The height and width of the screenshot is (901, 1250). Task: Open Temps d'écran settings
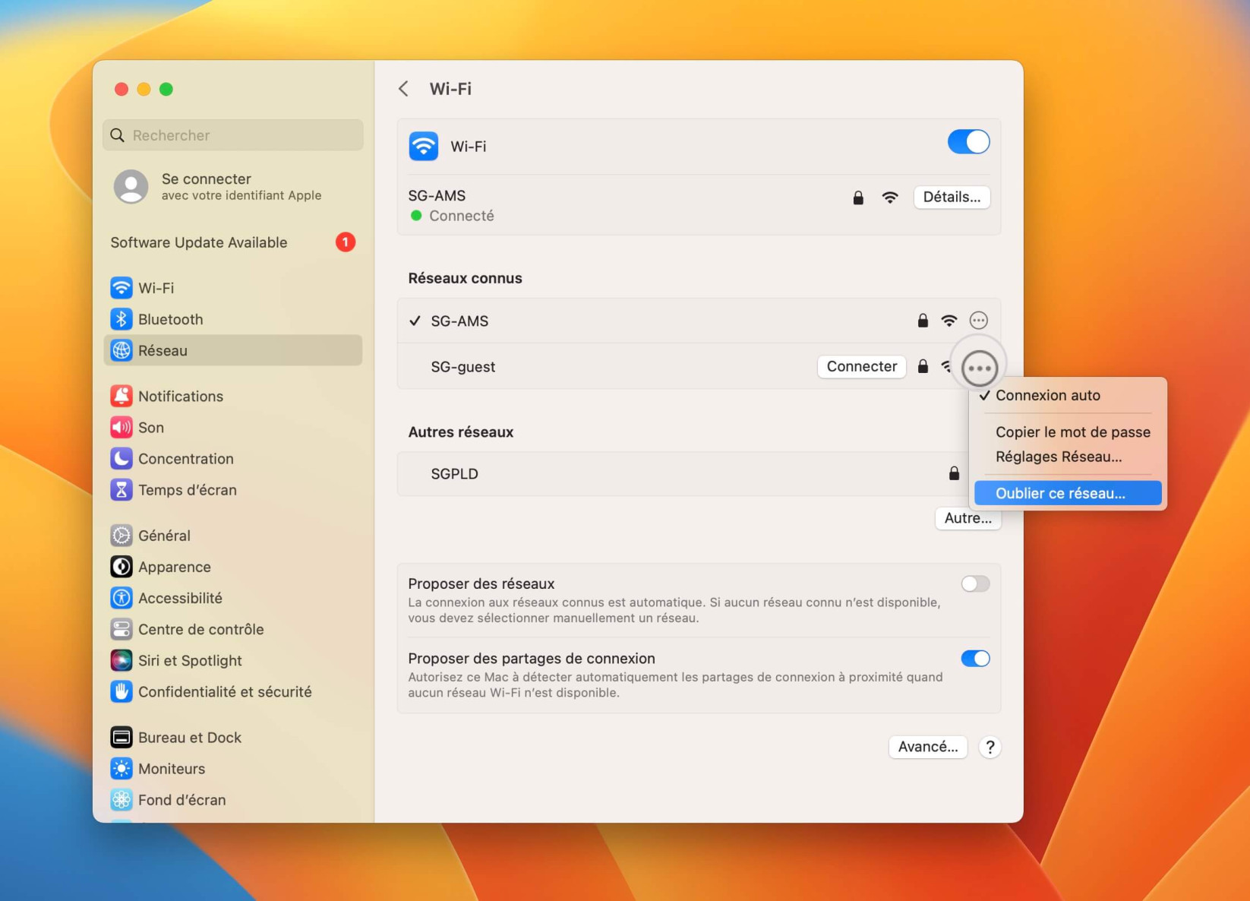coord(232,489)
